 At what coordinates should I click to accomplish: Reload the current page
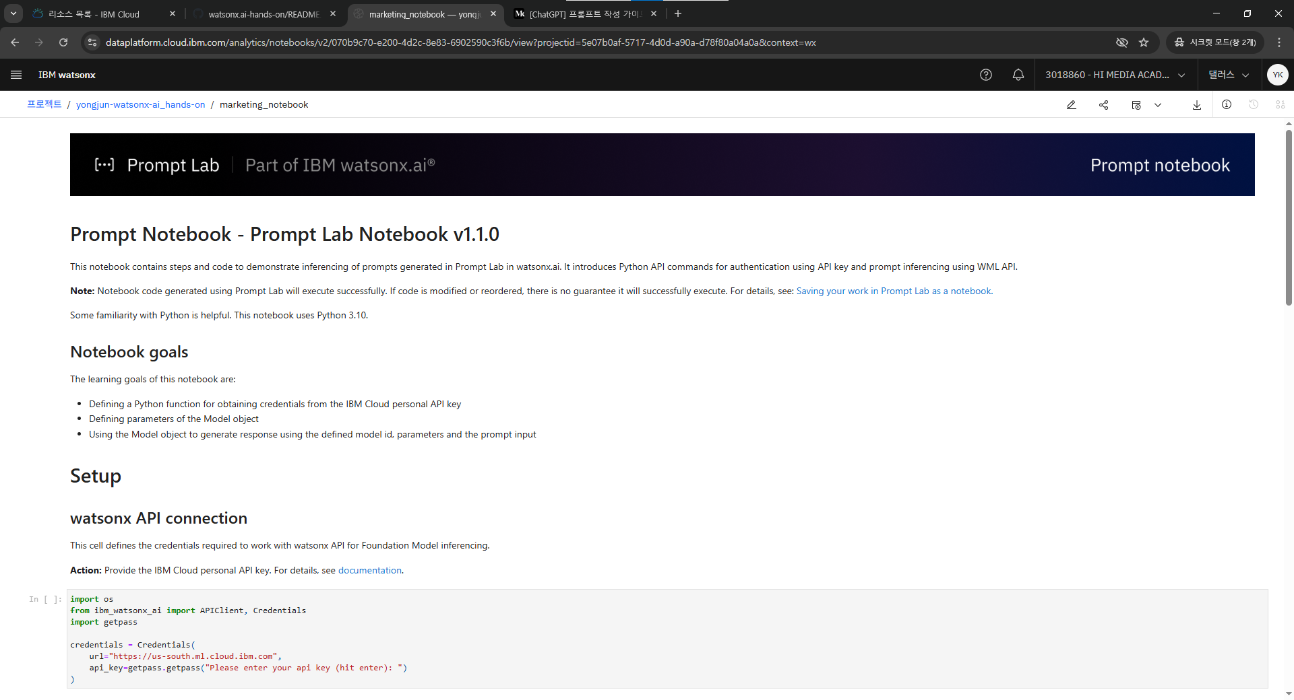click(63, 42)
